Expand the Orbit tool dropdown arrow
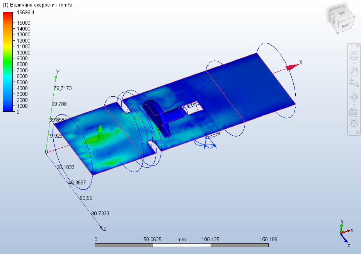The height and width of the screenshot is (254, 361). [354, 105]
